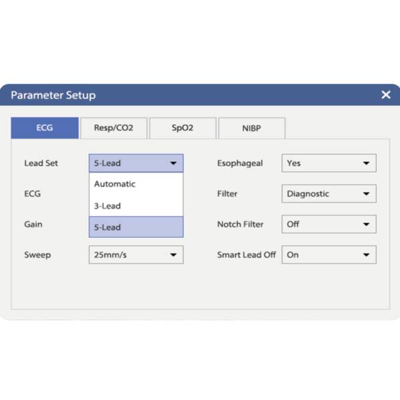This screenshot has width=400, height=400.
Task: Click the Smart Lead Off text label
Action: click(x=246, y=255)
